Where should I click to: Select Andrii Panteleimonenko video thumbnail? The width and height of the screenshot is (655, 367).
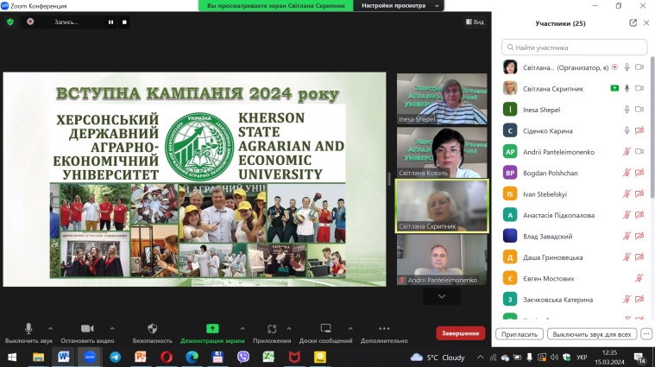coord(442,260)
